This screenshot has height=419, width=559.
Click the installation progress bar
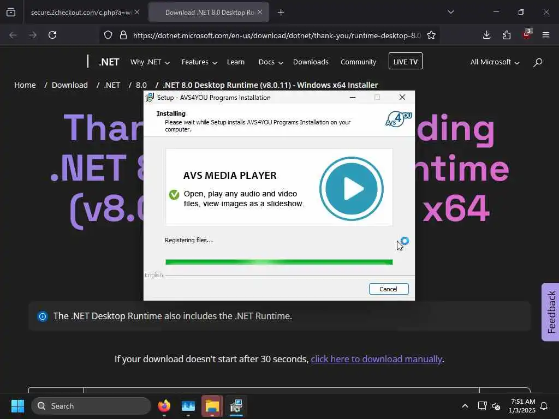click(x=279, y=262)
